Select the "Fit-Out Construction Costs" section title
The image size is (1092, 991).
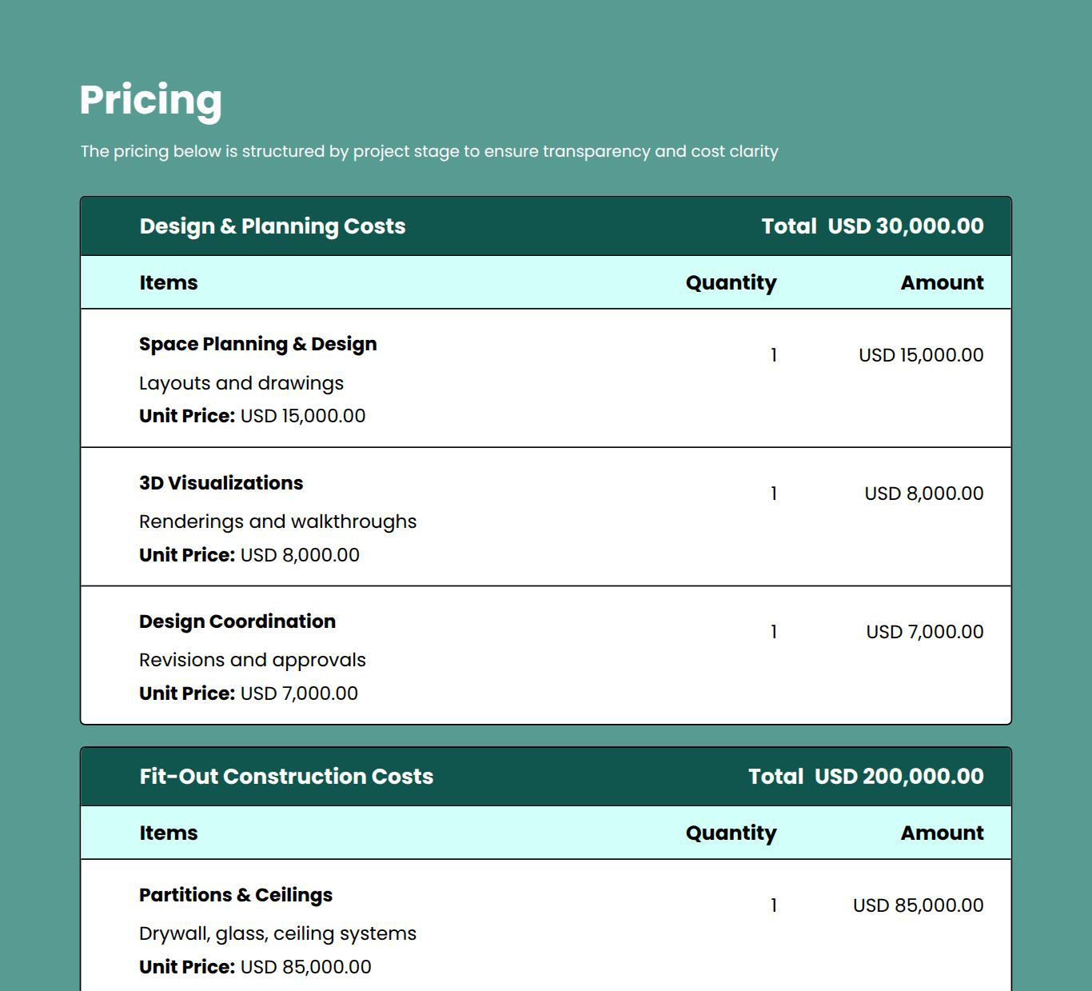(286, 777)
